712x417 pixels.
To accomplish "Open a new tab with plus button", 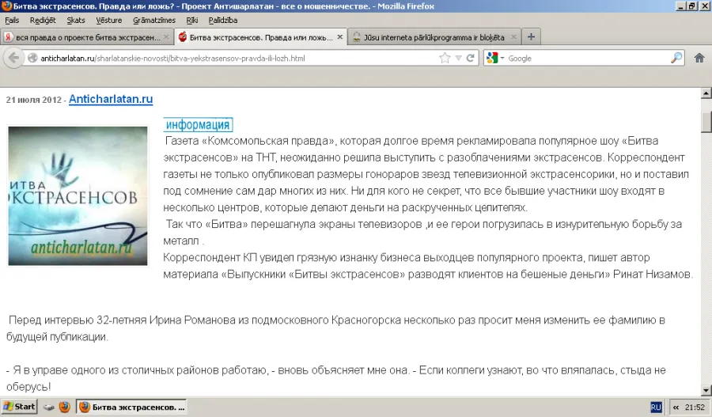I will coord(531,36).
